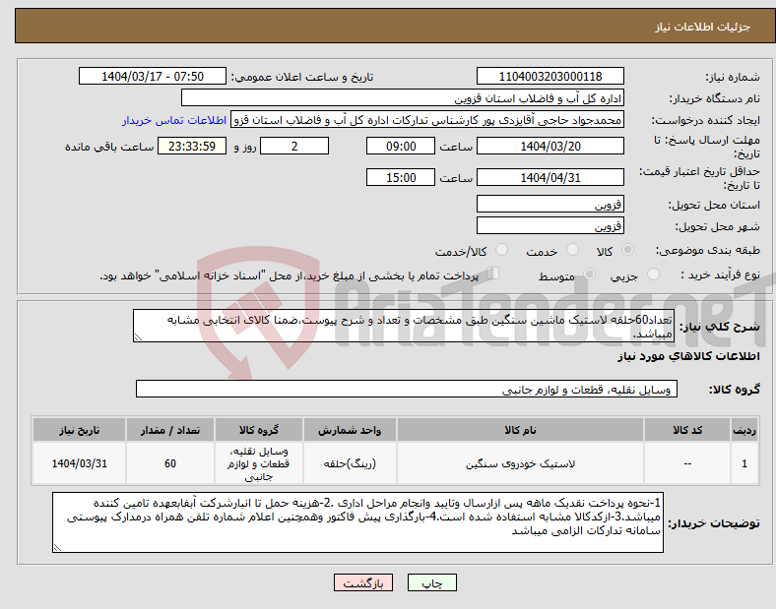
Task: Click the (رینگ)حلقه unit cell
Action: [350, 463]
